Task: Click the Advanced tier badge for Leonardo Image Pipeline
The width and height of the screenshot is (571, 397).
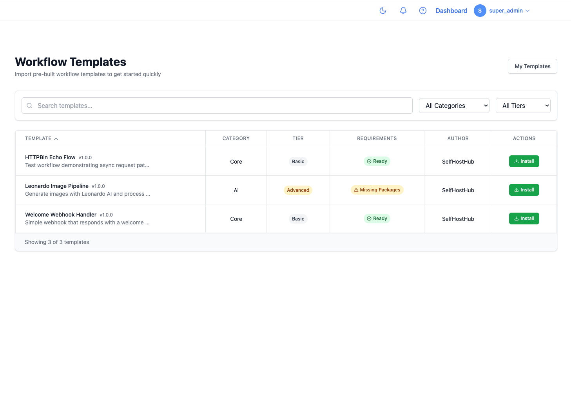Action: [298, 190]
